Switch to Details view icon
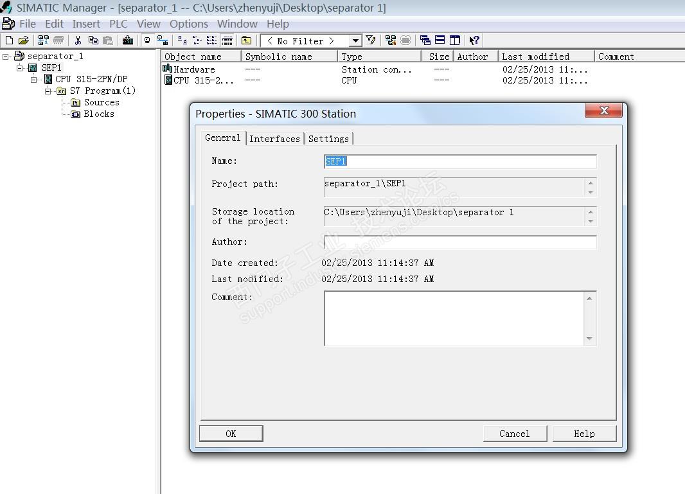Viewport: 685px width, 494px height. coord(227,40)
